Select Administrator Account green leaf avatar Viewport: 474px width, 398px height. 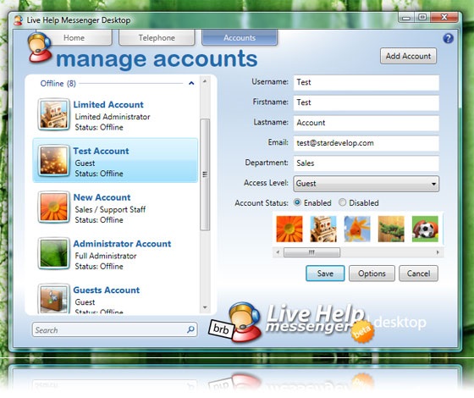click(x=53, y=253)
